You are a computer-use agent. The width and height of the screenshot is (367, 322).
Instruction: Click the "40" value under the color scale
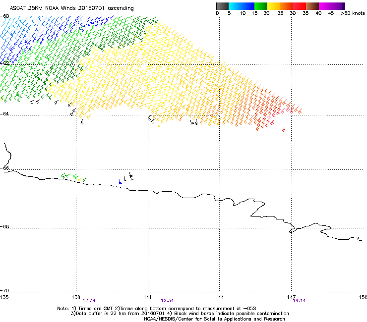click(x=318, y=13)
